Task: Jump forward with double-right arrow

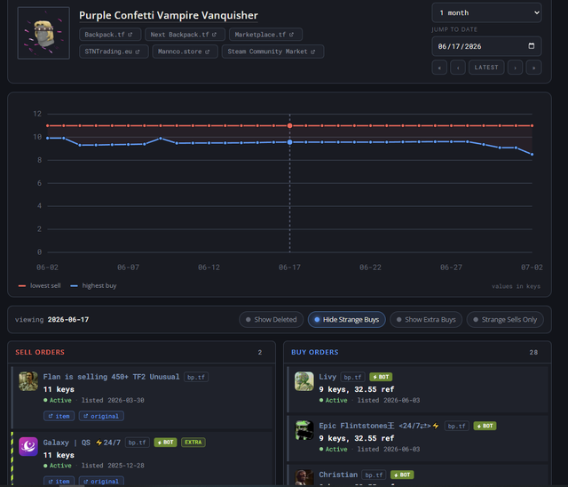Action: click(533, 68)
